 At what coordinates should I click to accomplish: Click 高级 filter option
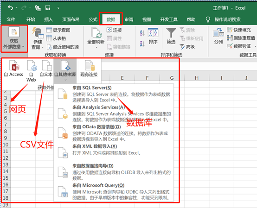187,47
